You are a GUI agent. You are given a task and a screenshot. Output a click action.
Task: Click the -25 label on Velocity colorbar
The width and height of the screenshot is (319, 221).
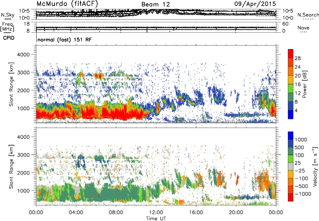[300, 170]
